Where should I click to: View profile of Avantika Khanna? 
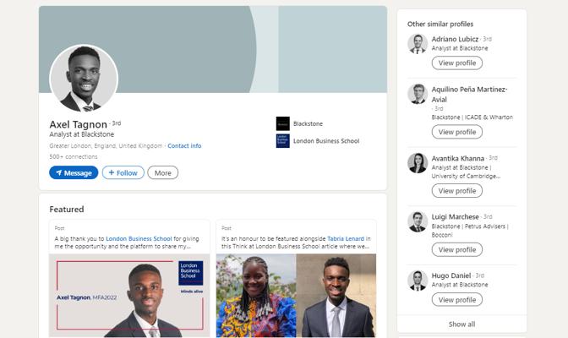(x=457, y=191)
